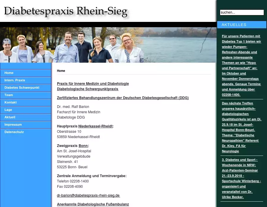Image resolution: width=267 pixels, height=207 pixels.
Task: Open the Niederkassel-Rheidt link
Action: (x=95, y=126)
